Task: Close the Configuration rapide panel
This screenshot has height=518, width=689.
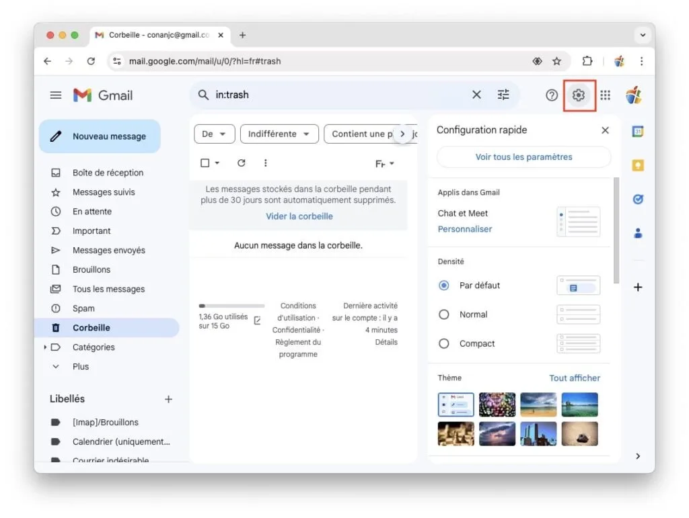Action: 605,130
